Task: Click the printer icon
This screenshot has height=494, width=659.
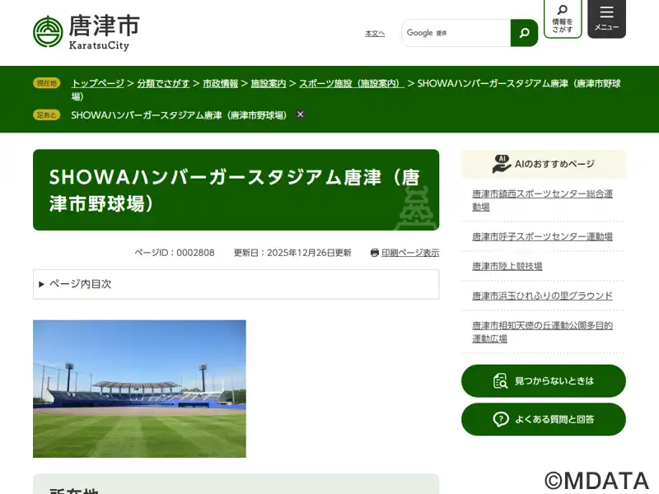Action: point(375,253)
